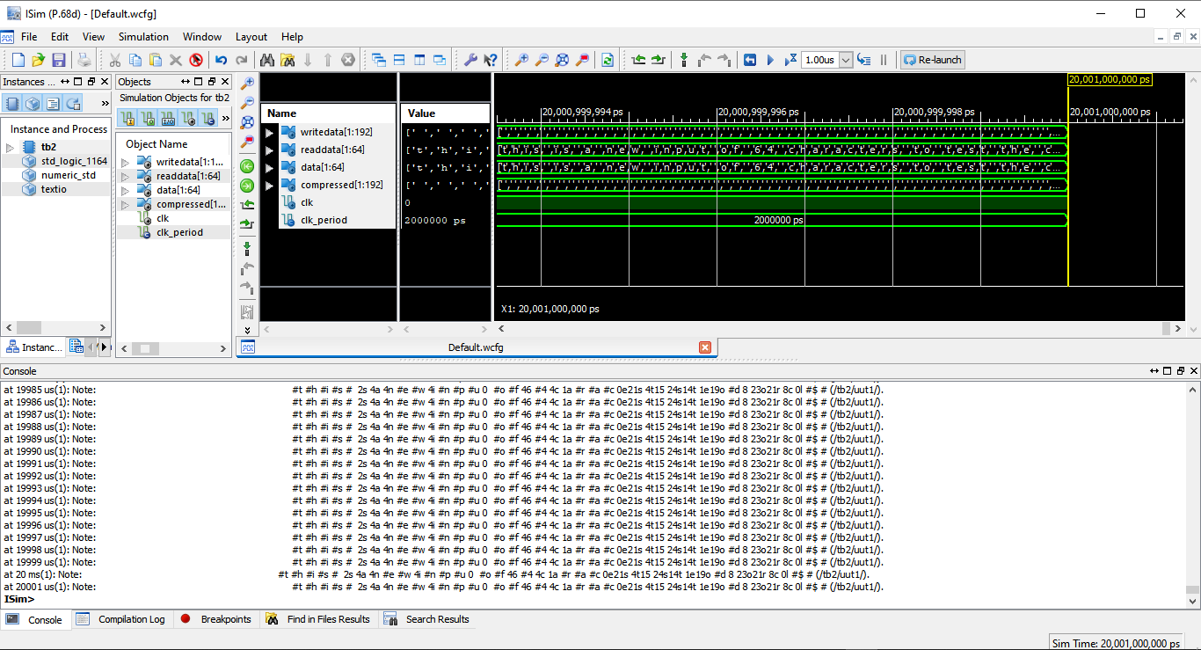The image size is (1201, 650).
Task: Click the Open file folder icon
Action: click(38, 60)
